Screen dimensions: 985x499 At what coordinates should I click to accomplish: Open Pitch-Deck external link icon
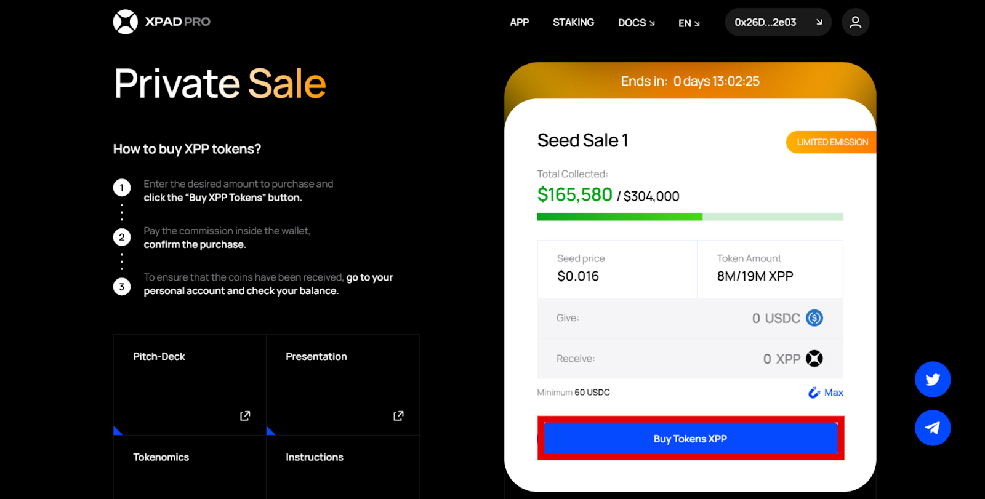pos(245,416)
